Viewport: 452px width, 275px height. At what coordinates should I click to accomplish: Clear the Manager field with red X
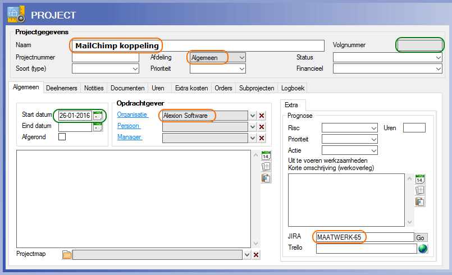(262, 138)
